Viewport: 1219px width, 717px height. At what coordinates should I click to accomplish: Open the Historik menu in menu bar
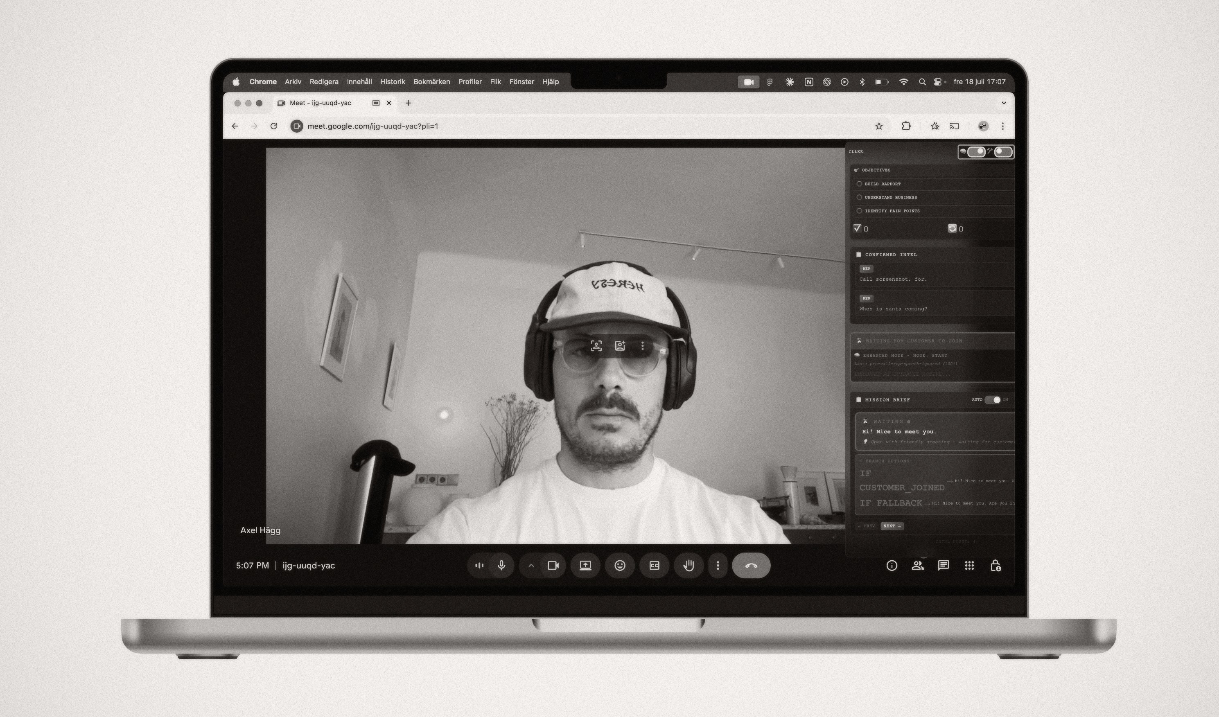[x=392, y=82]
